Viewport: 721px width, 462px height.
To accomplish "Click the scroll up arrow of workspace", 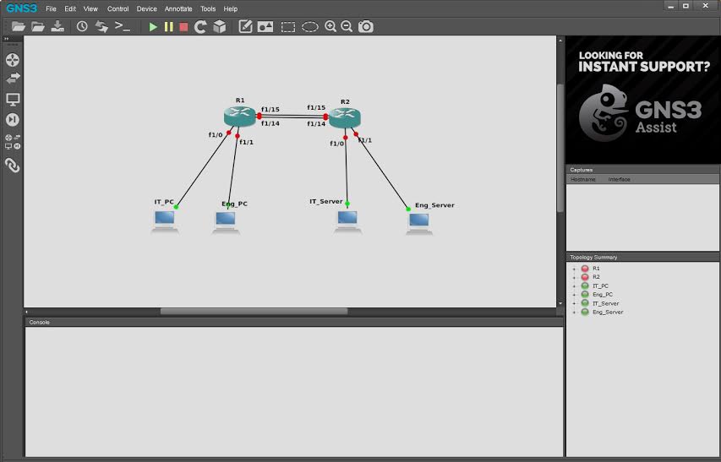I will click(560, 41).
